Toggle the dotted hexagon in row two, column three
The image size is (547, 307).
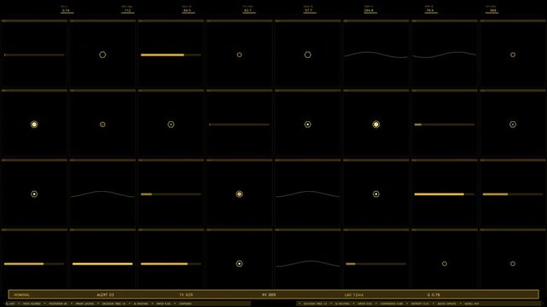(x=171, y=125)
